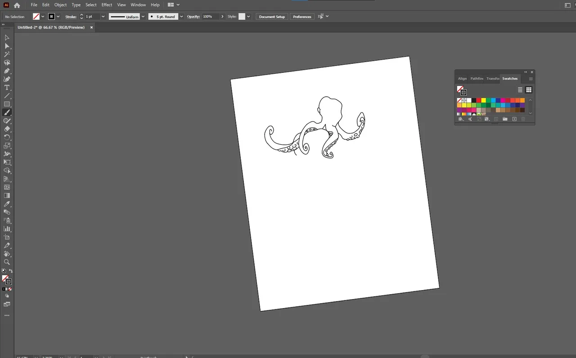Image resolution: width=576 pixels, height=358 pixels.
Task: Open the fill color dropdown in control bar
Action: coord(43,17)
